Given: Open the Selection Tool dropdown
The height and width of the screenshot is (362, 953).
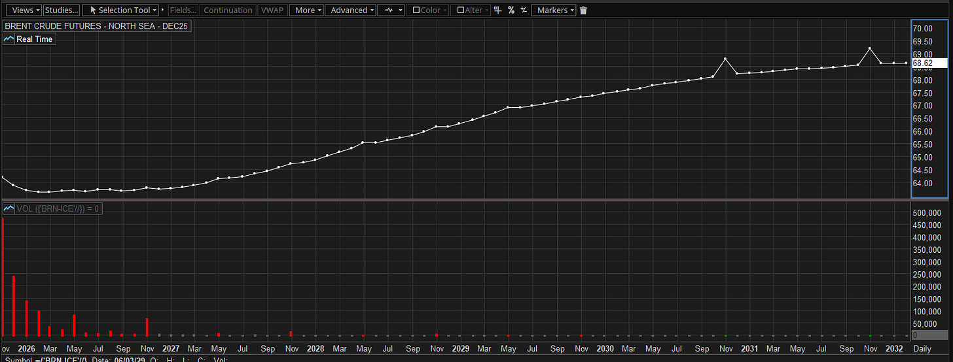Looking at the screenshot, I should (120, 10).
